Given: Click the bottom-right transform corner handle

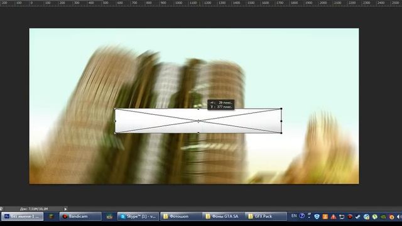Looking at the screenshot, I should coord(281,133).
